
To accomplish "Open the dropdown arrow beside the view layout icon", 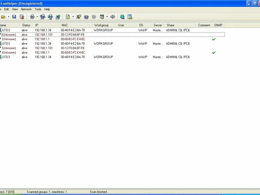I will [107, 17].
